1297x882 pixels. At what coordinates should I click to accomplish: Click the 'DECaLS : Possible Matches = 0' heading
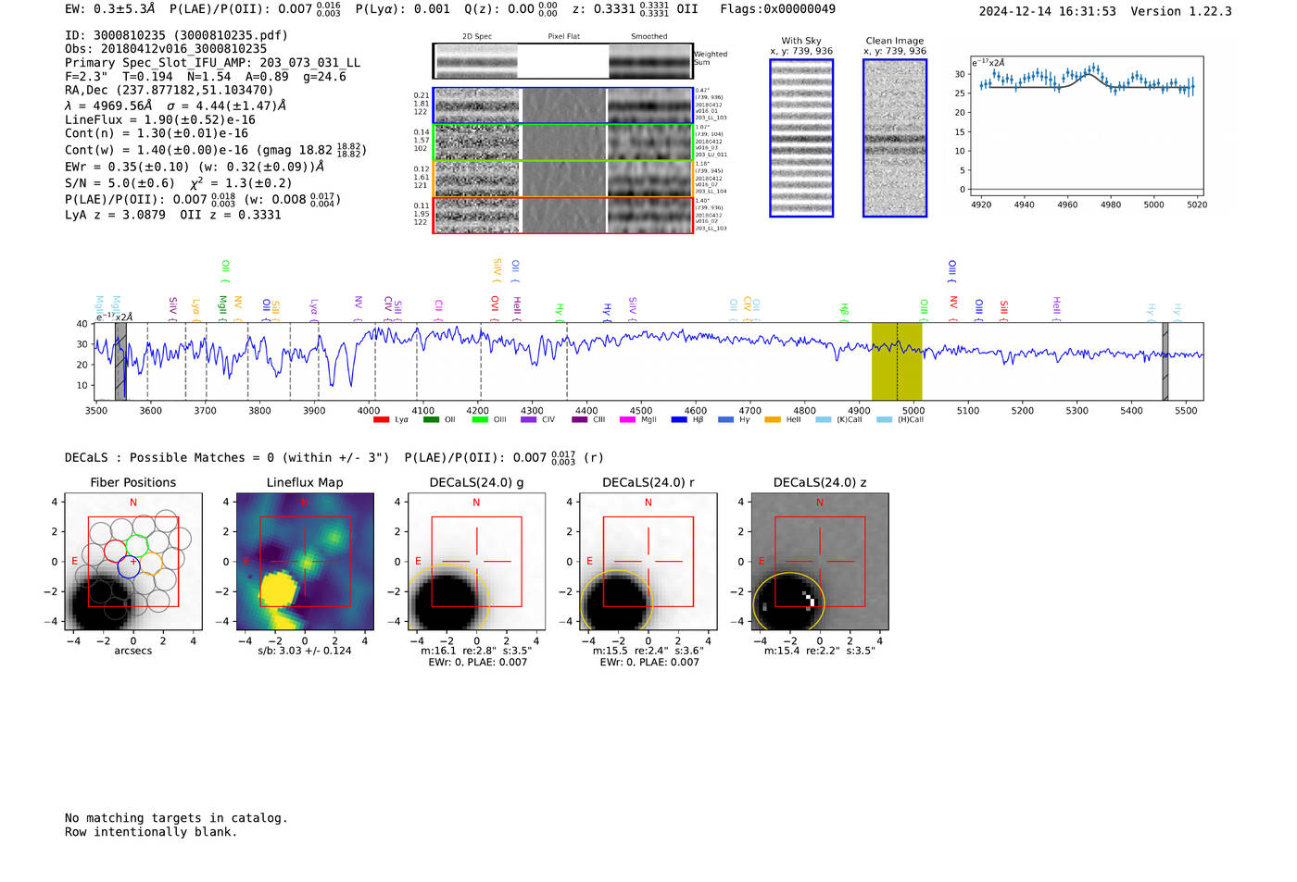(x=227, y=458)
